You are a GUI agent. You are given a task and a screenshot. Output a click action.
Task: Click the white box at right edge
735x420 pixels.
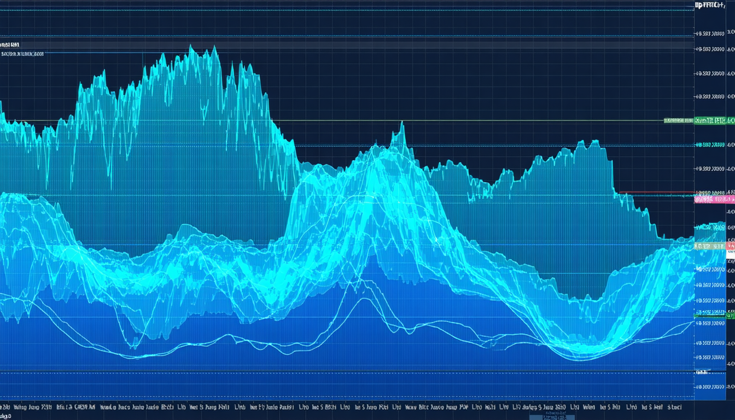(731, 252)
